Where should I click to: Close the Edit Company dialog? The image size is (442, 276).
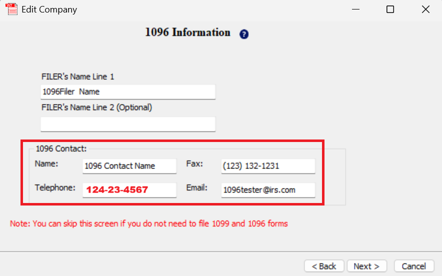[x=425, y=9]
